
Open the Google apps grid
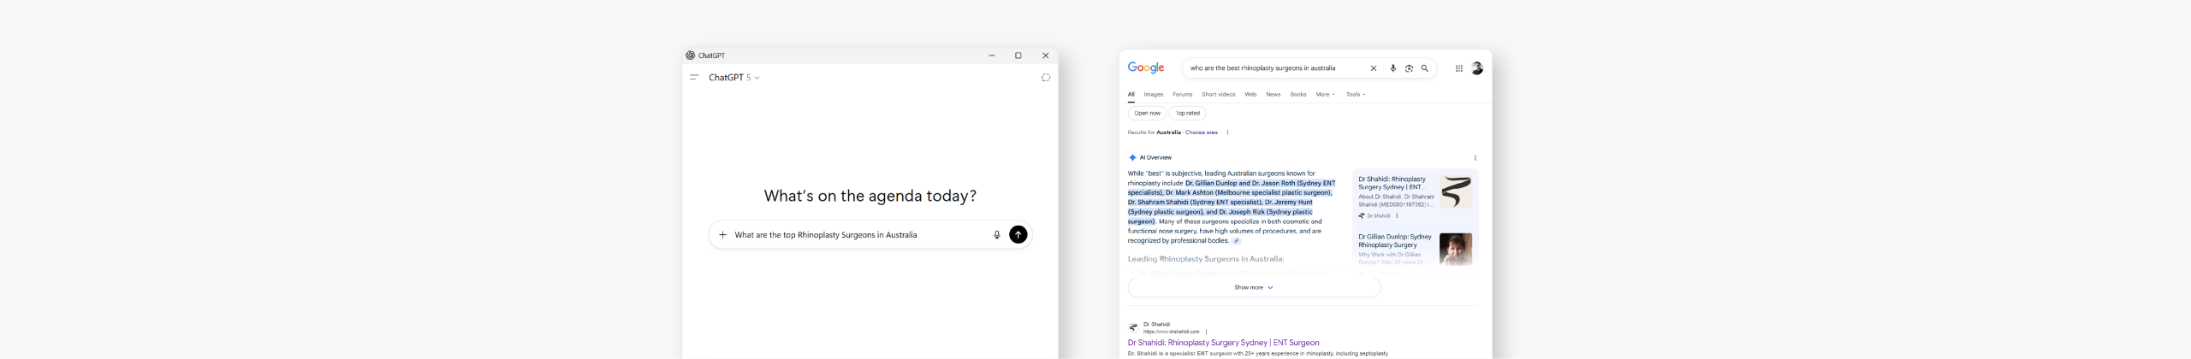coord(1458,68)
